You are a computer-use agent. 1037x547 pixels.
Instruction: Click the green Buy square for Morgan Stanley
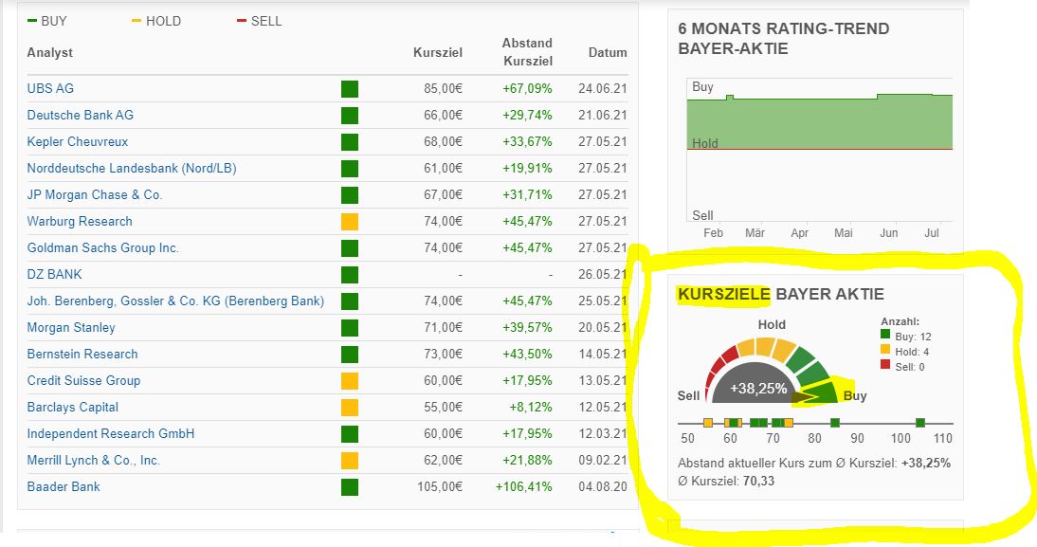point(350,328)
